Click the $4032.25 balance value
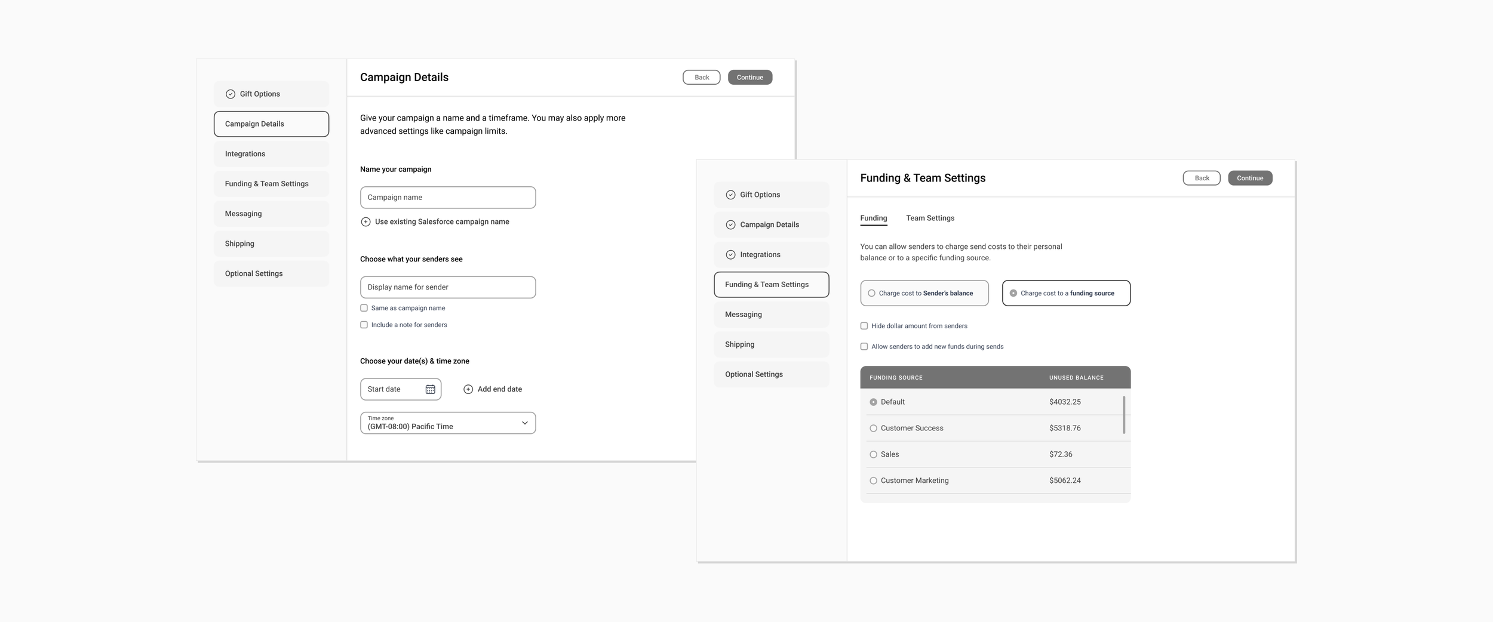Viewport: 1493px width, 622px height. pyautogui.click(x=1065, y=402)
